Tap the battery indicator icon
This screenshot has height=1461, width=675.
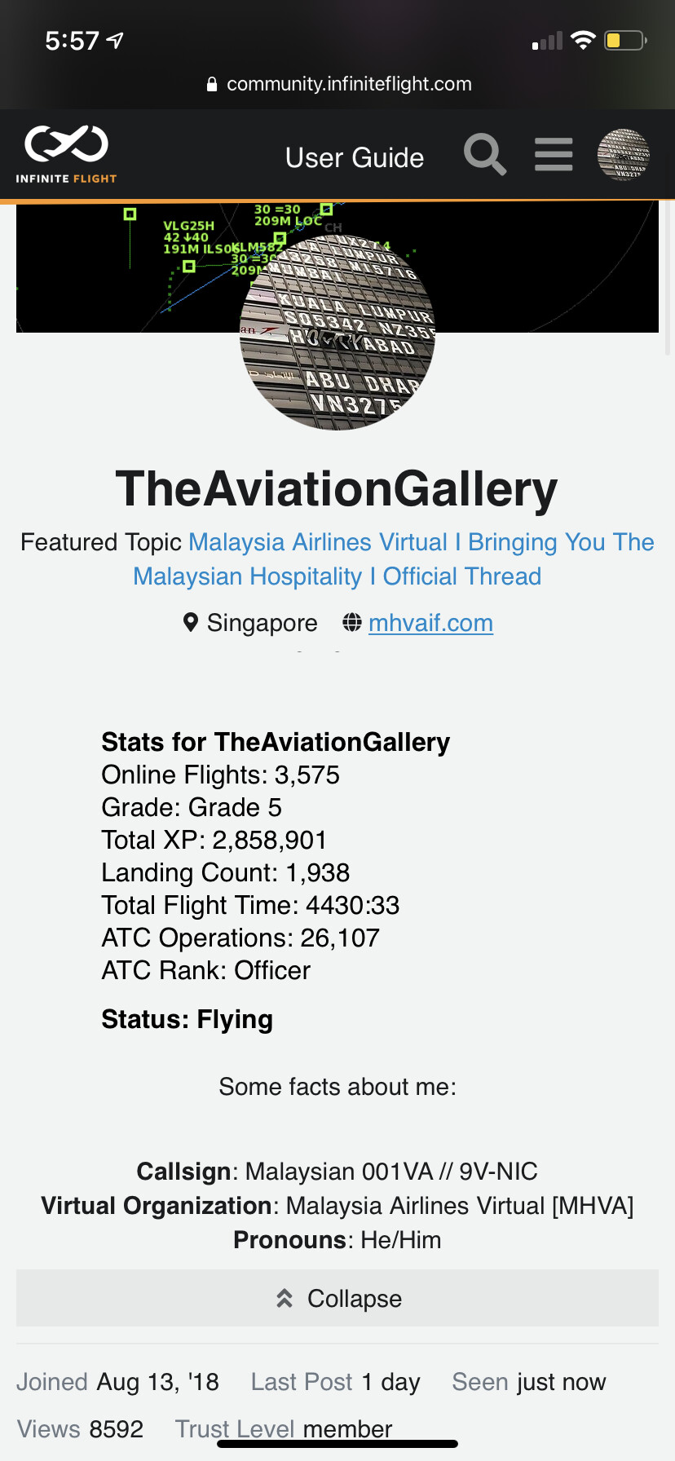coord(624,41)
